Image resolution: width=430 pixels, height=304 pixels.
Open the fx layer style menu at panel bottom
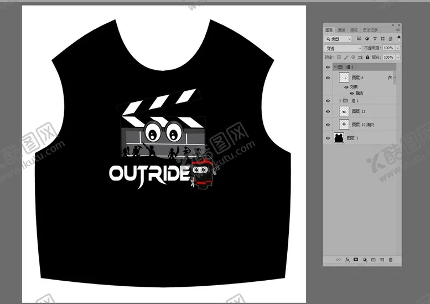coord(348,259)
